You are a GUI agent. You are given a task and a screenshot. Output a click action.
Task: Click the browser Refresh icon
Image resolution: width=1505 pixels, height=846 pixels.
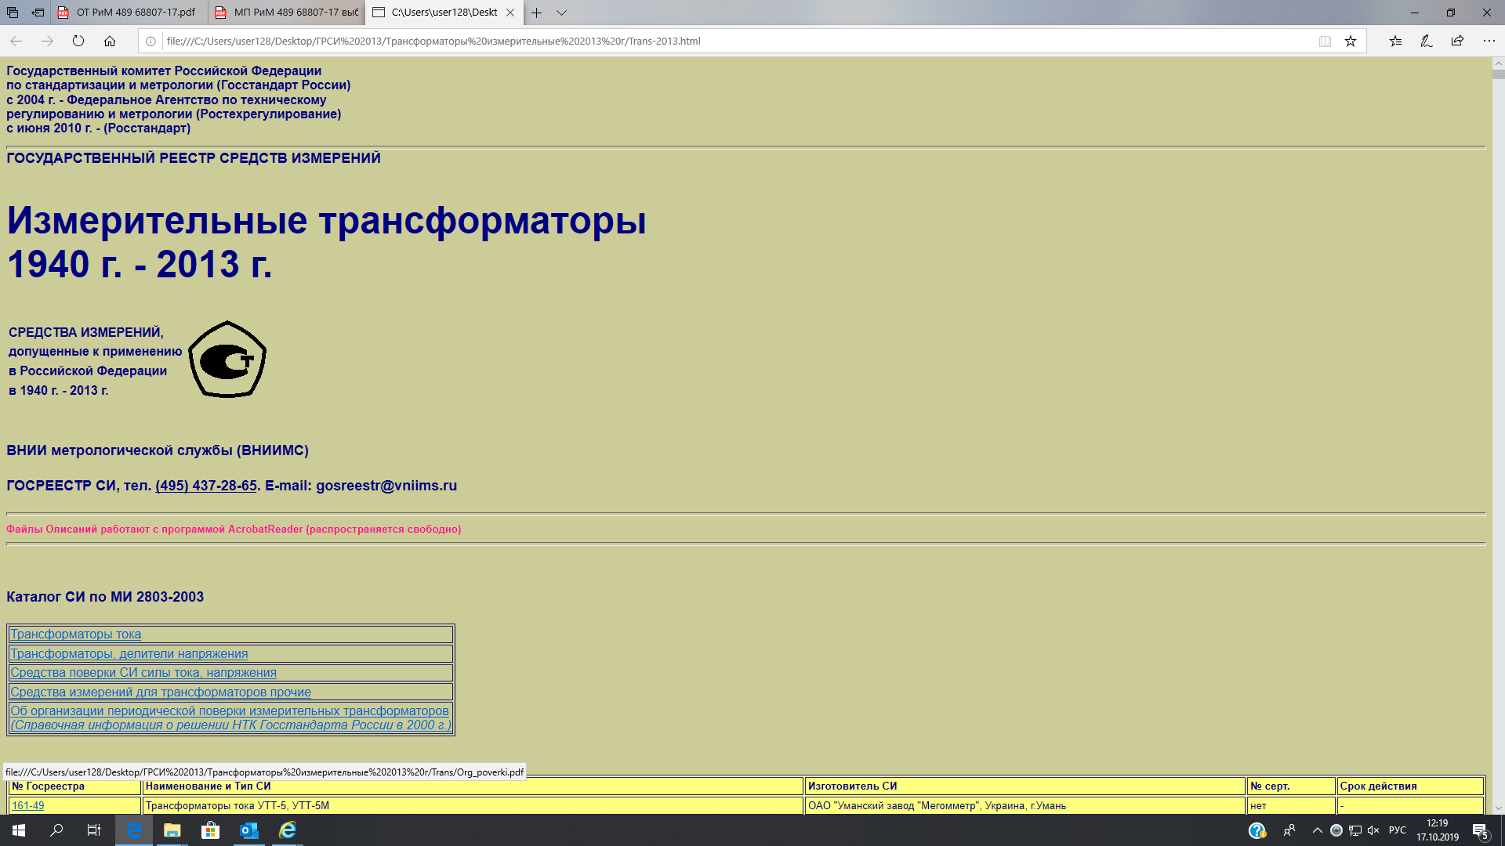point(78,41)
